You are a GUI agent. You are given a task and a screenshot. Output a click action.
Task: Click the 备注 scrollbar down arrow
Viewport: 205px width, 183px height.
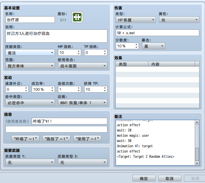click(x=197, y=163)
